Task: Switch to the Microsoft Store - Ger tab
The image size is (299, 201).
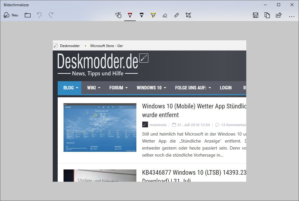Action: [x=104, y=46]
